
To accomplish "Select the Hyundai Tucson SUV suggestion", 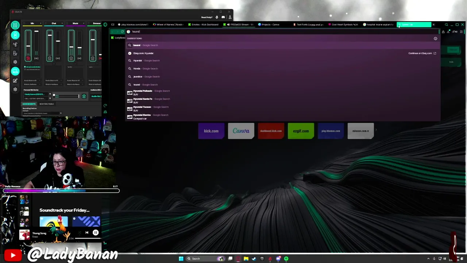I will [x=283, y=108].
